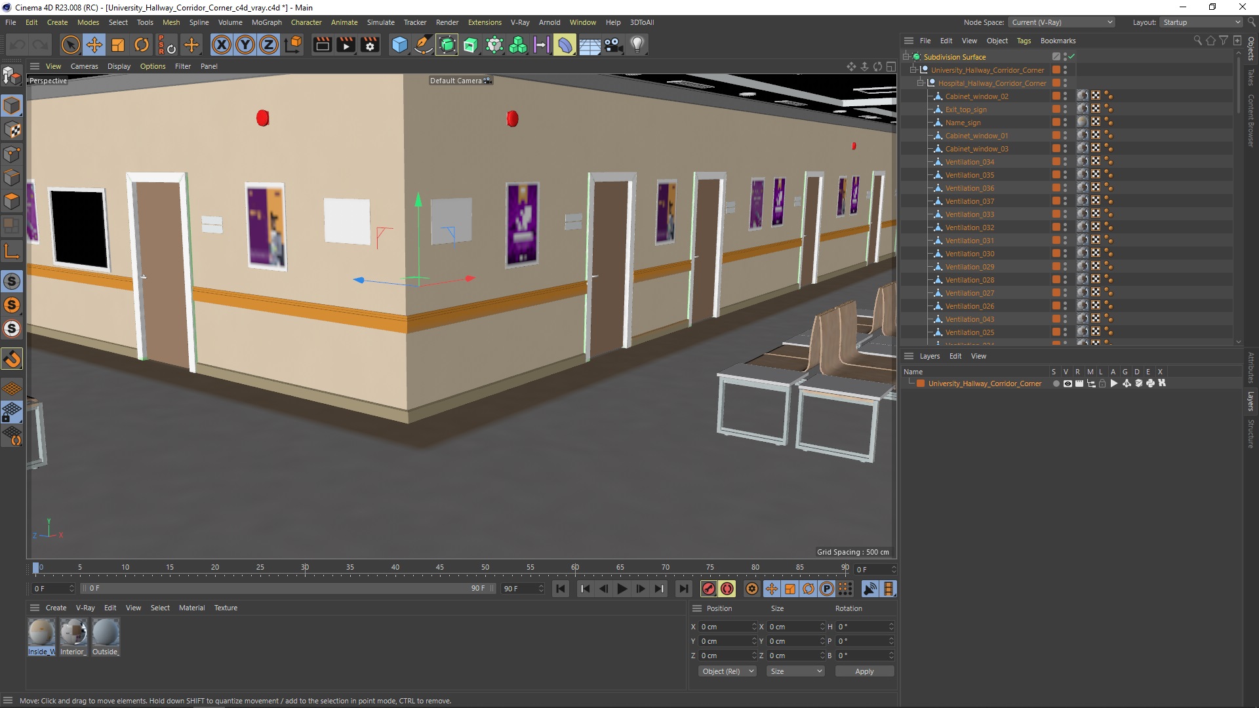Toggle Subdivision Surface enable checkmark
Viewport: 1259px width, 708px height.
coord(1071,57)
